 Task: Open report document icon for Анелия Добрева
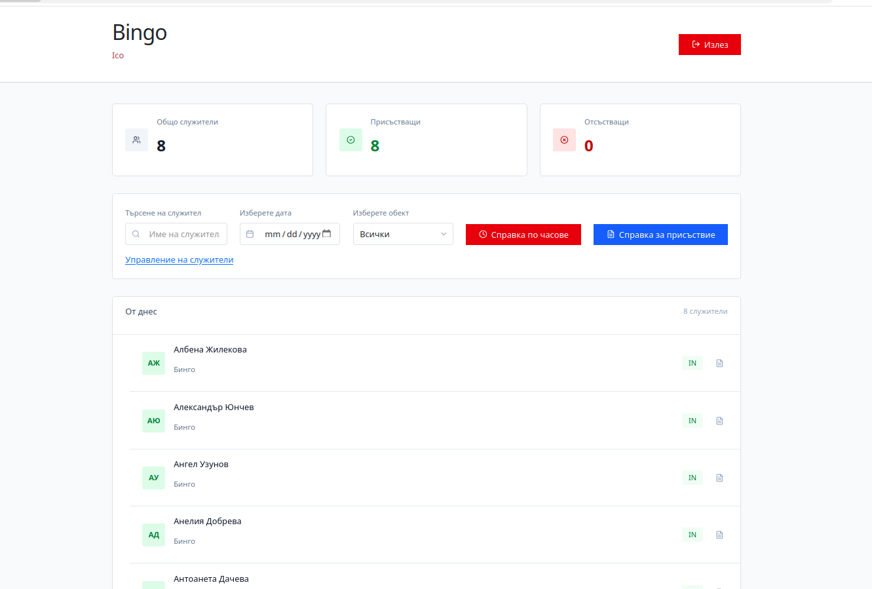(719, 535)
